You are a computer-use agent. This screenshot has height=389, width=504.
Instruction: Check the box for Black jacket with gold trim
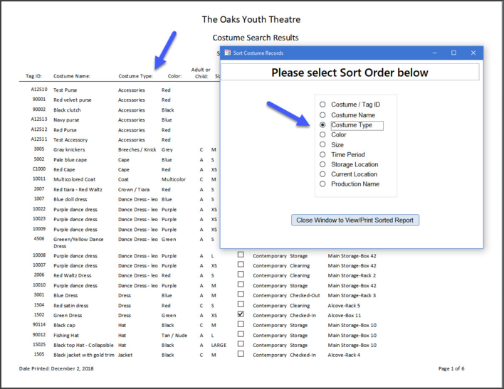[x=241, y=354]
